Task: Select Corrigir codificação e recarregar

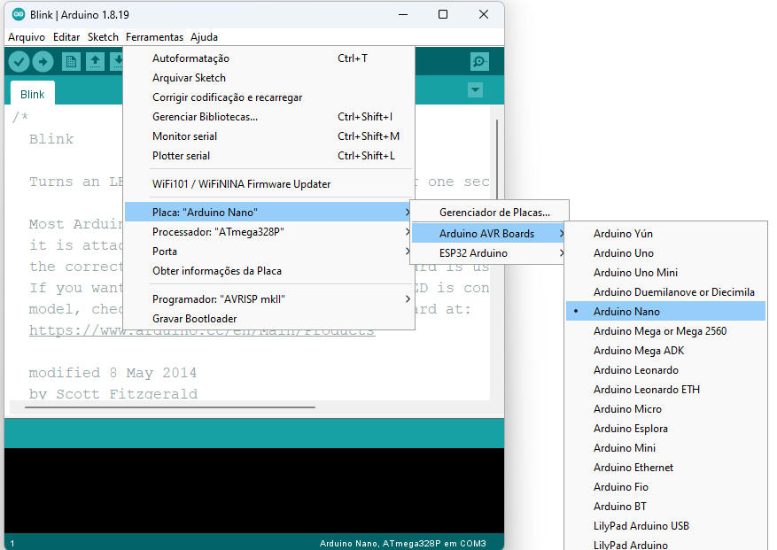Action: click(269, 97)
